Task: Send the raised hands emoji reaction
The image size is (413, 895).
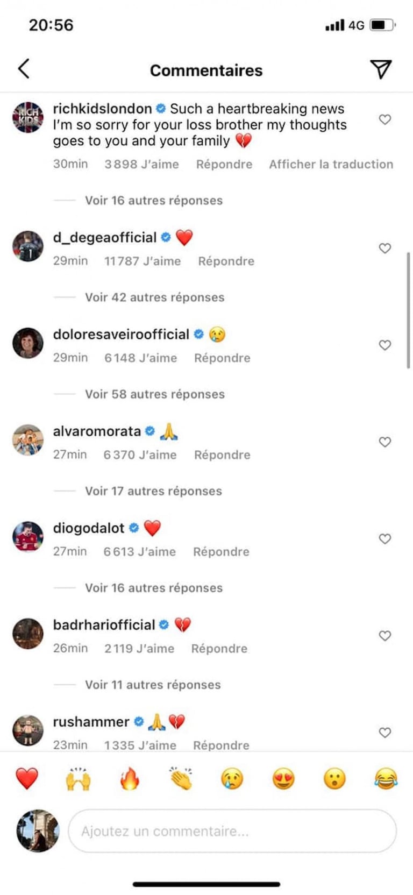Action: [78, 778]
